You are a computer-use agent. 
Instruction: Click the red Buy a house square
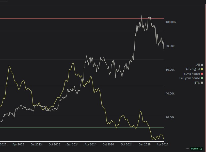point(202,74)
